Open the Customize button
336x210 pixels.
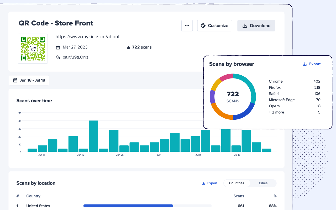point(214,26)
